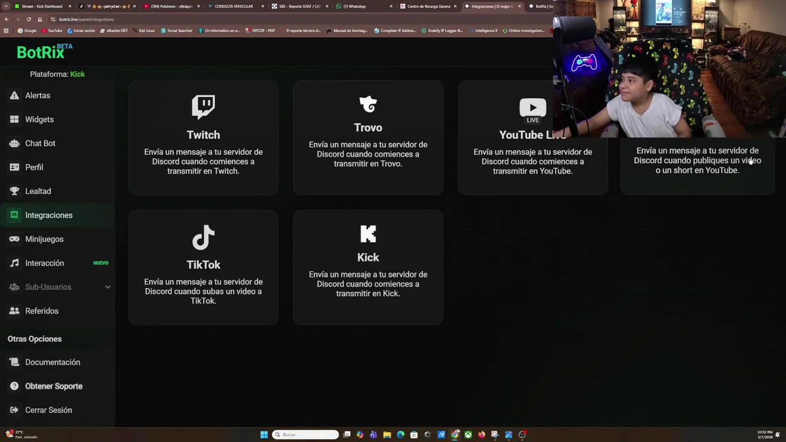Open the Trovo integration card title
The height and width of the screenshot is (442, 786).
click(368, 127)
